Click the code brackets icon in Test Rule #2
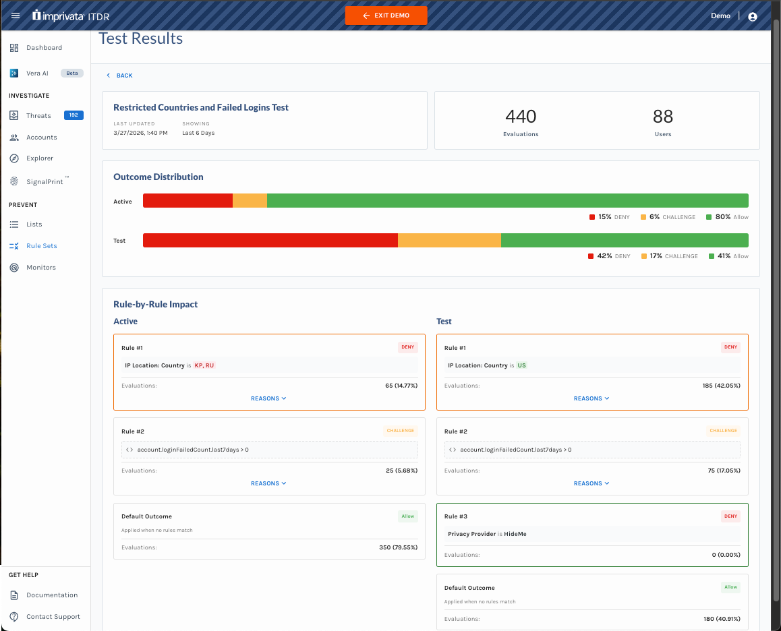The width and height of the screenshot is (781, 631). click(x=453, y=450)
